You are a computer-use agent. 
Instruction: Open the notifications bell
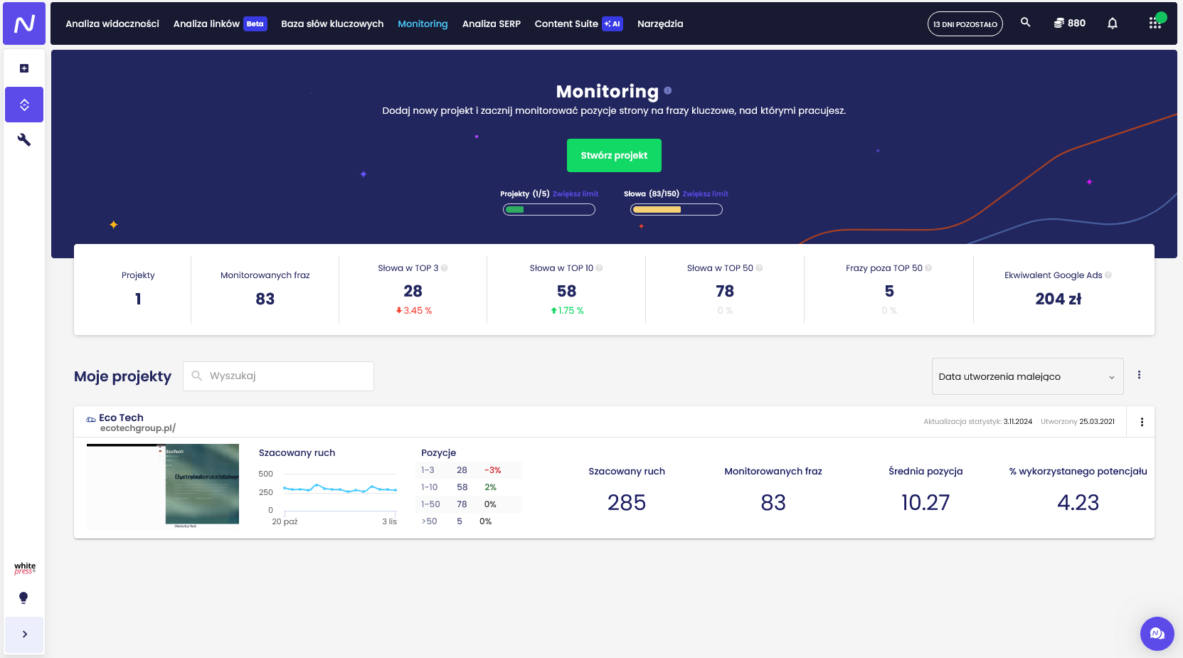(1112, 23)
